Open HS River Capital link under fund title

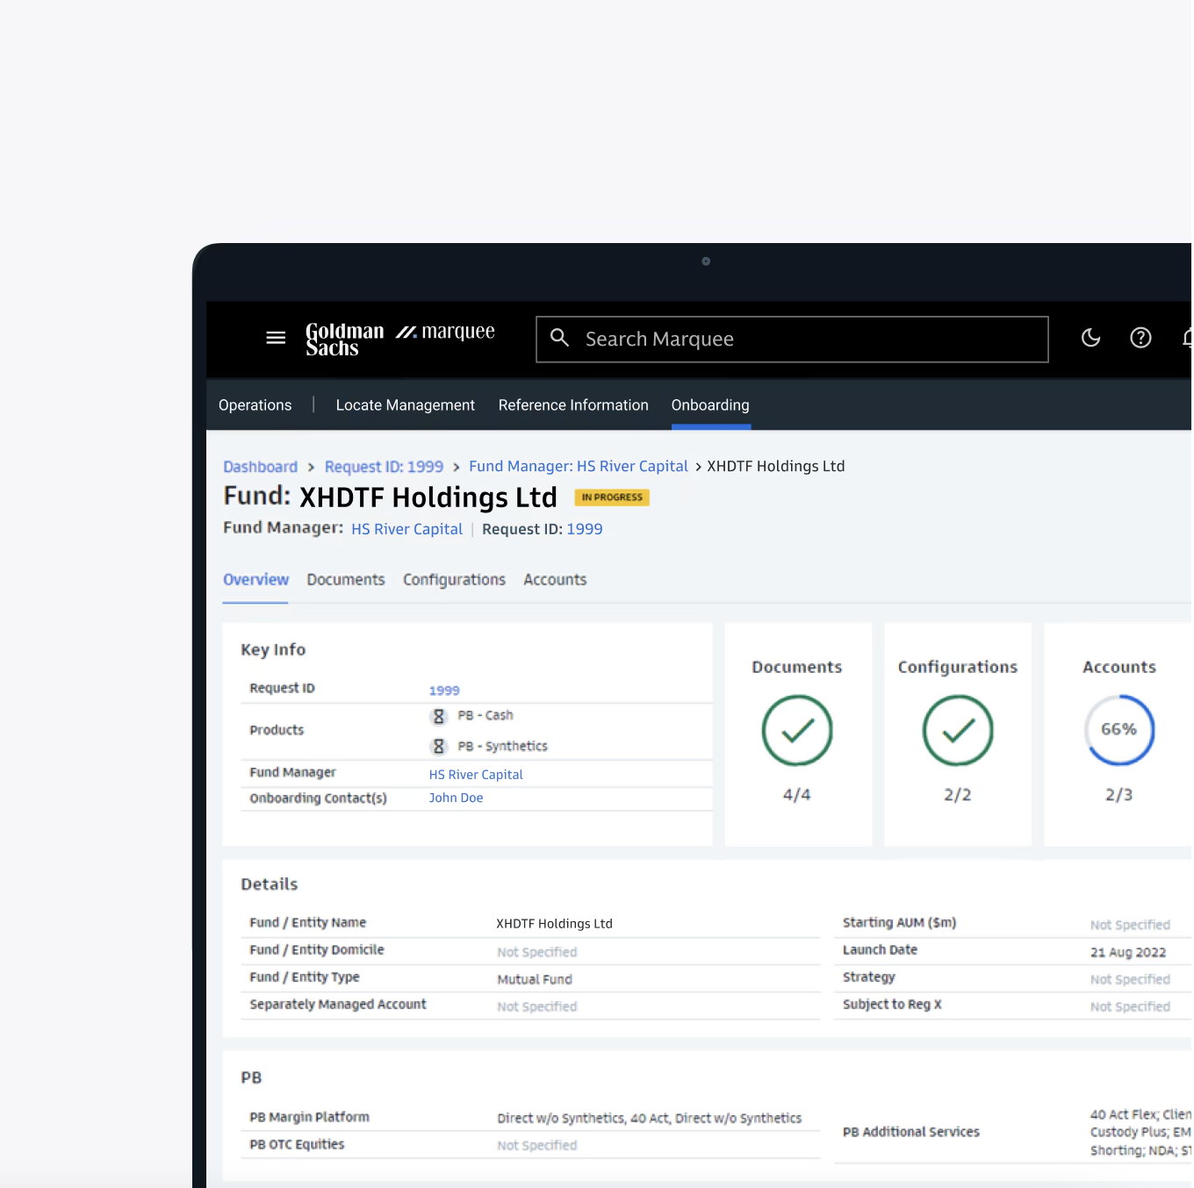click(406, 529)
